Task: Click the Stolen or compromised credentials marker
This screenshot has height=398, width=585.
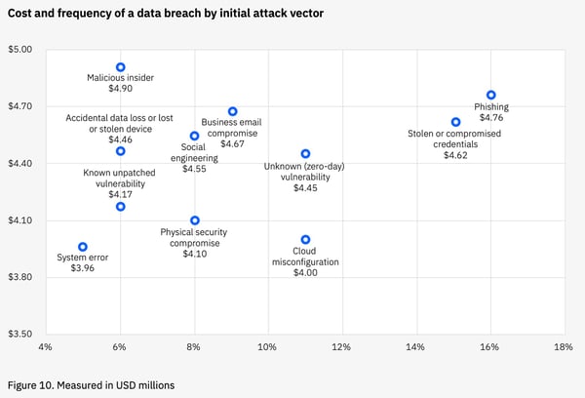Action: [455, 122]
